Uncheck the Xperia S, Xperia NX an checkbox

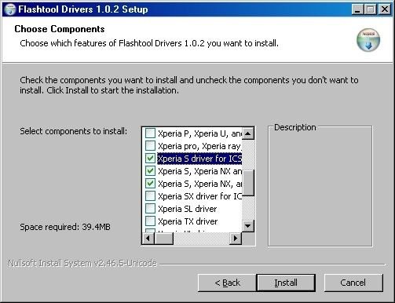(x=150, y=171)
